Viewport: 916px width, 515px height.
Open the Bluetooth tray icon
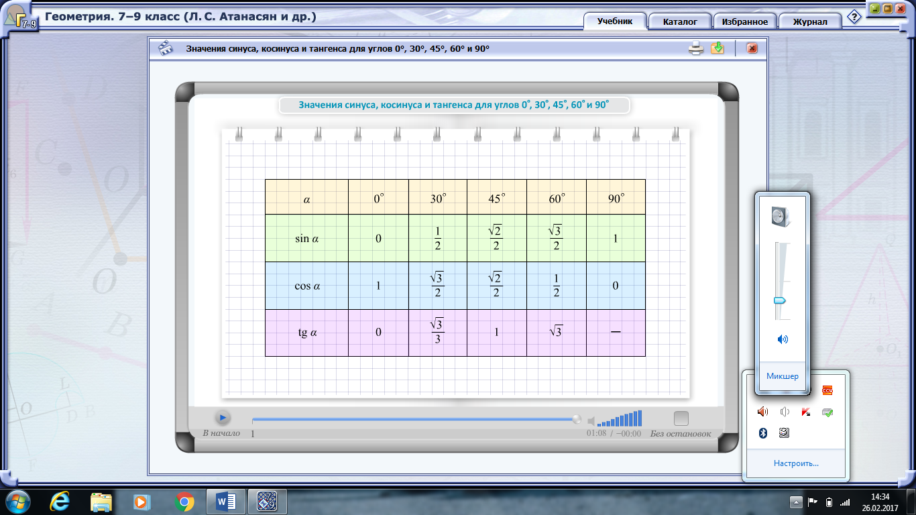[x=762, y=433]
